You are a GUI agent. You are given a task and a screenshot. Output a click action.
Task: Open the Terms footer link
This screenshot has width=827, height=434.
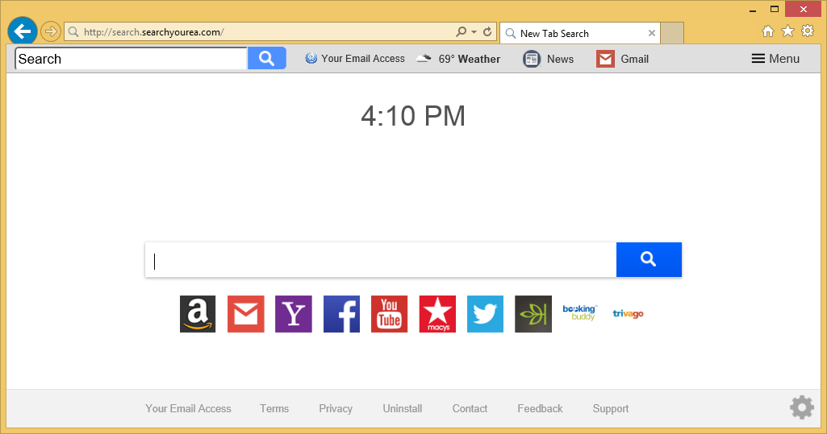click(x=274, y=409)
